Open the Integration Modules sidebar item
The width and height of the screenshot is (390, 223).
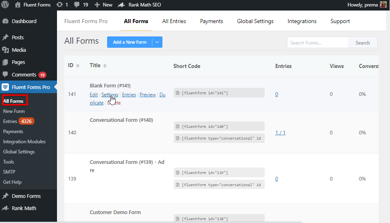point(24,142)
